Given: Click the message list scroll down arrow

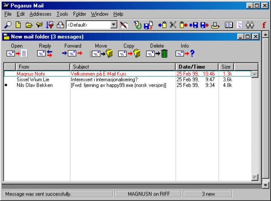Looking at the screenshot, I should point(255,177).
